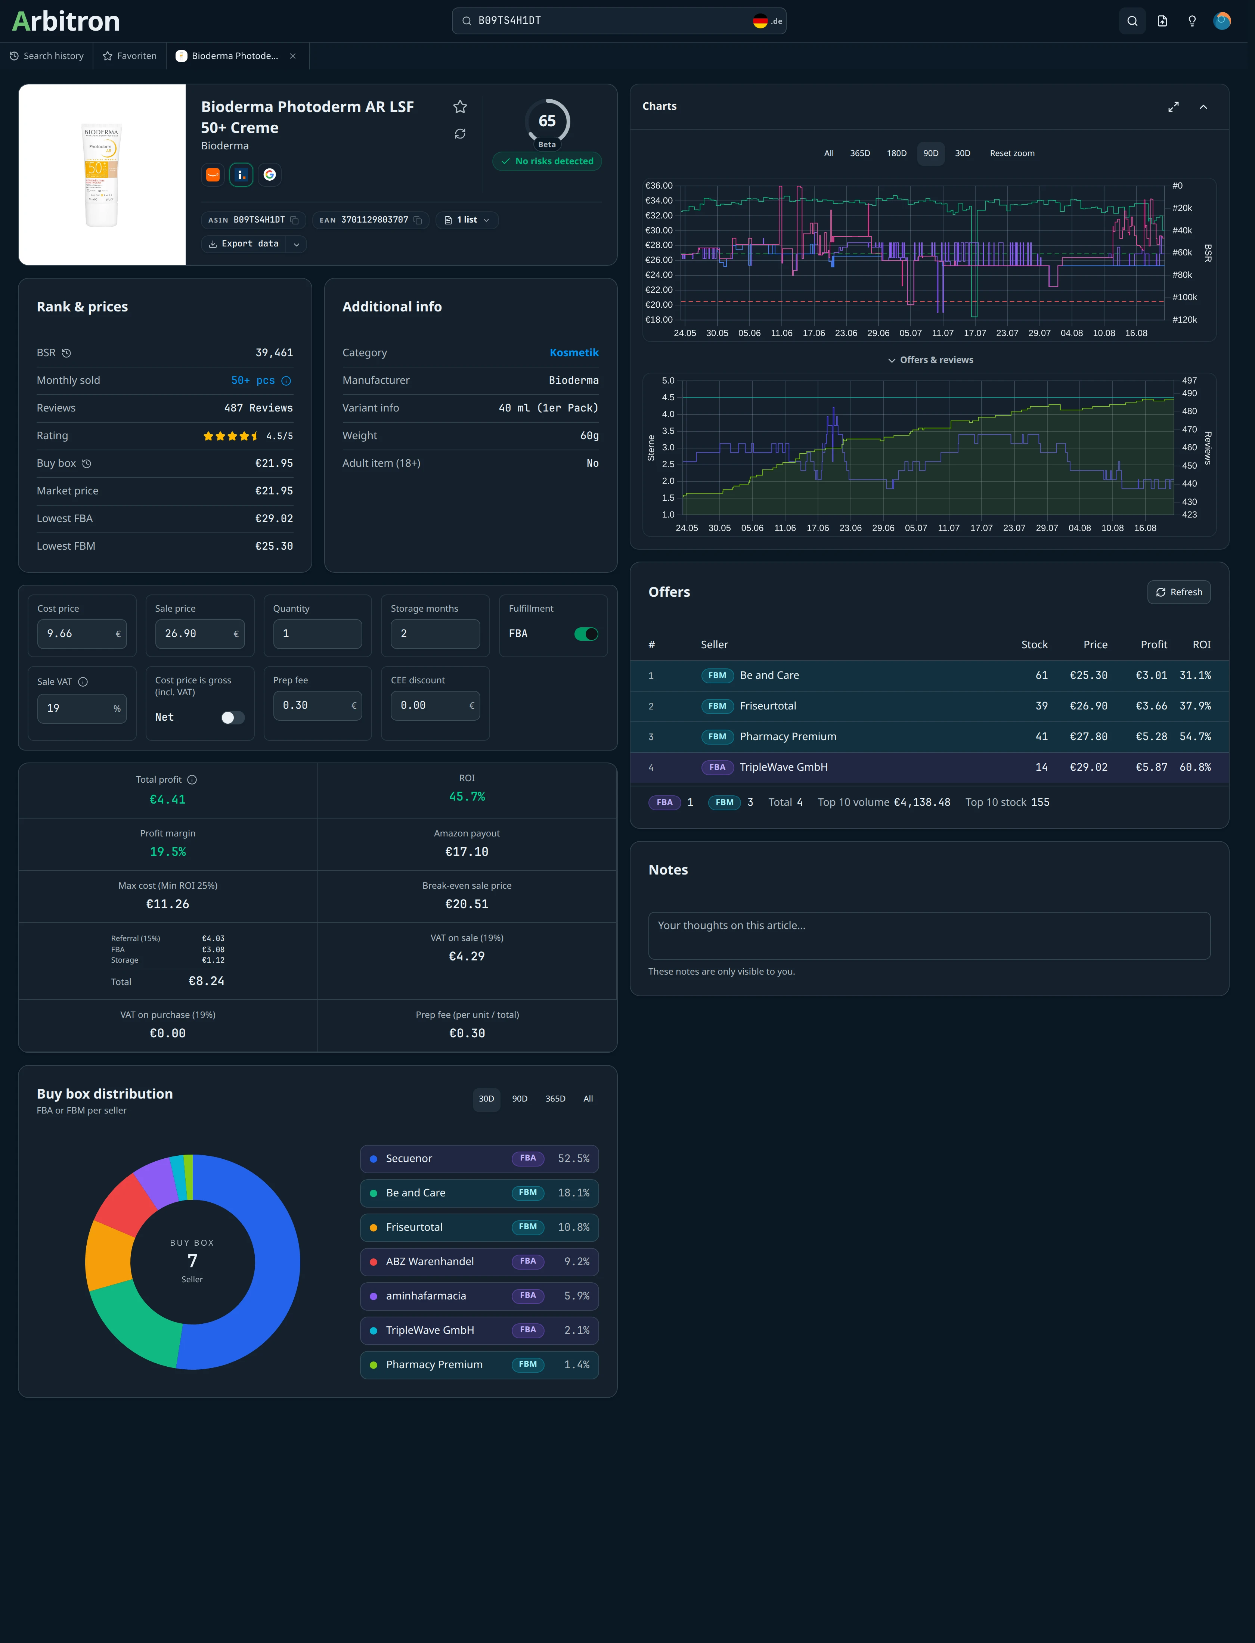The width and height of the screenshot is (1255, 1643).
Task: Click the product image thumbnail
Action: pyautogui.click(x=102, y=175)
